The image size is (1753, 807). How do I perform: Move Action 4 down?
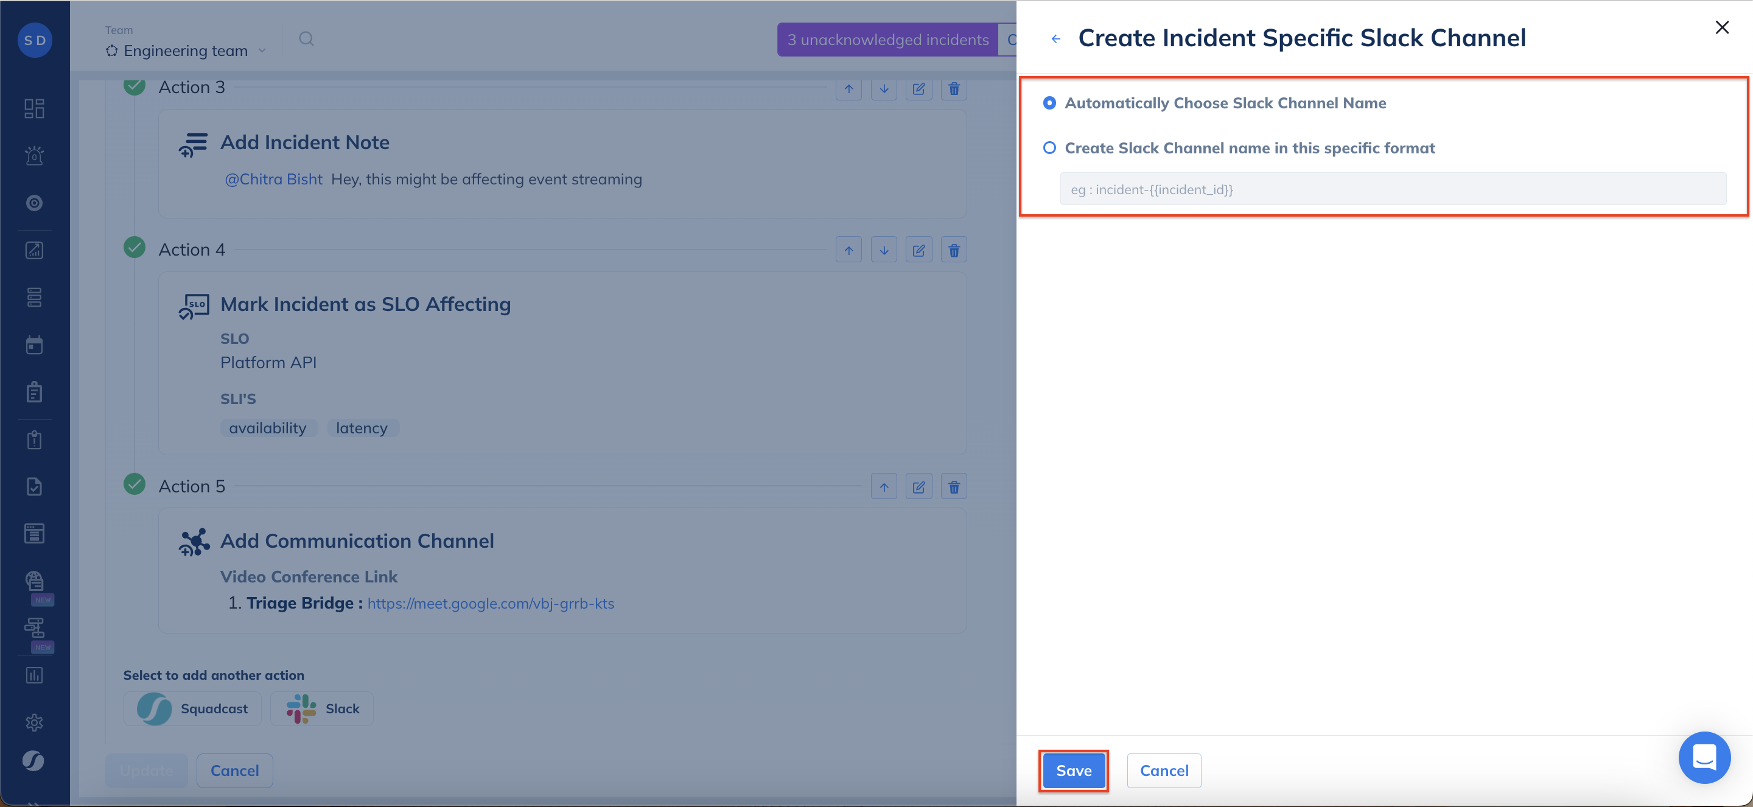[x=883, y=250]
